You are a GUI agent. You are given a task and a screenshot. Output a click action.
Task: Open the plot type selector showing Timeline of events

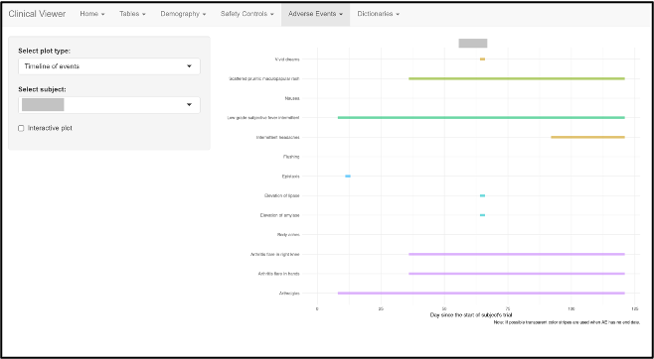[x=109, y=66]
